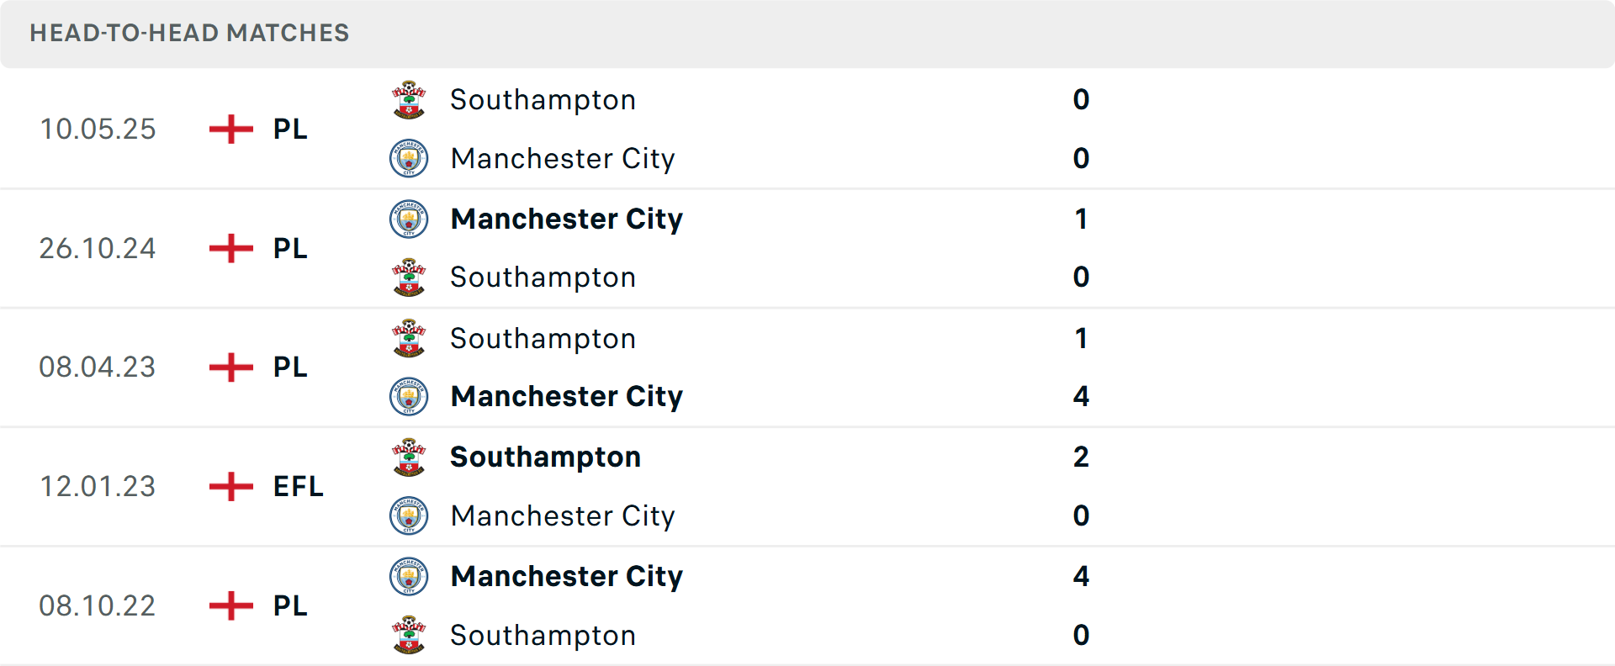
Task: Click the Southampton crest in the 08.04.23 match
Action: [409, 338]
